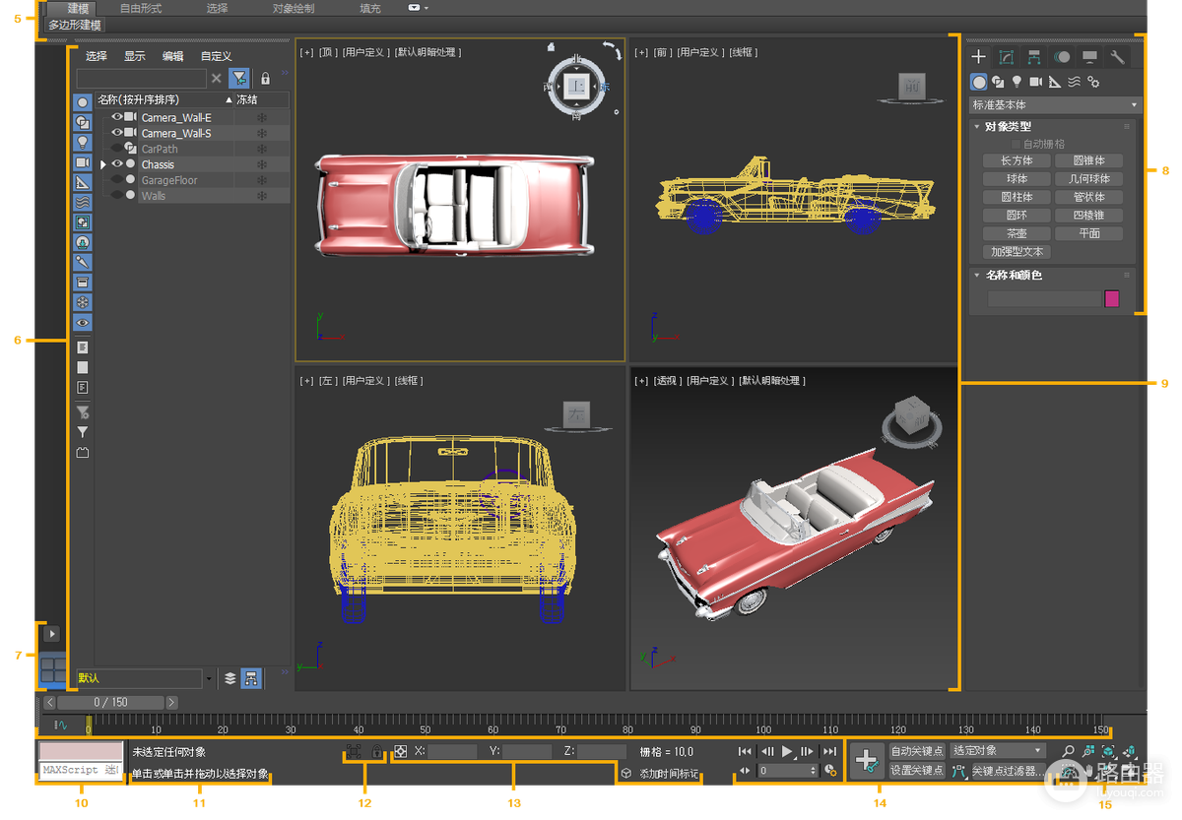Toggle visibility eye of Chassis object
This screenshot has height=820, width=1182.
point(117,164)
